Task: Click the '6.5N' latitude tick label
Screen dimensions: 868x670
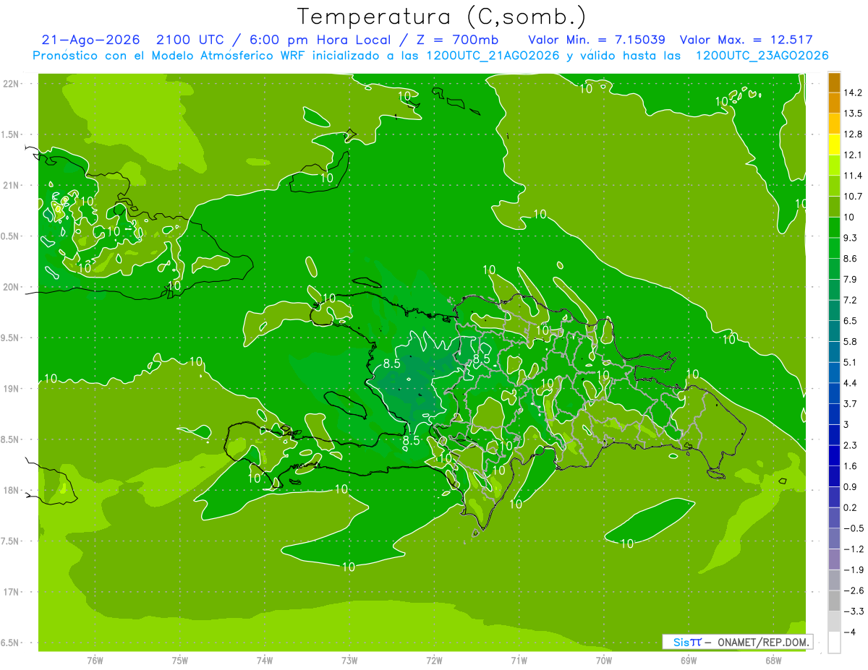Action: click(11, 643)
